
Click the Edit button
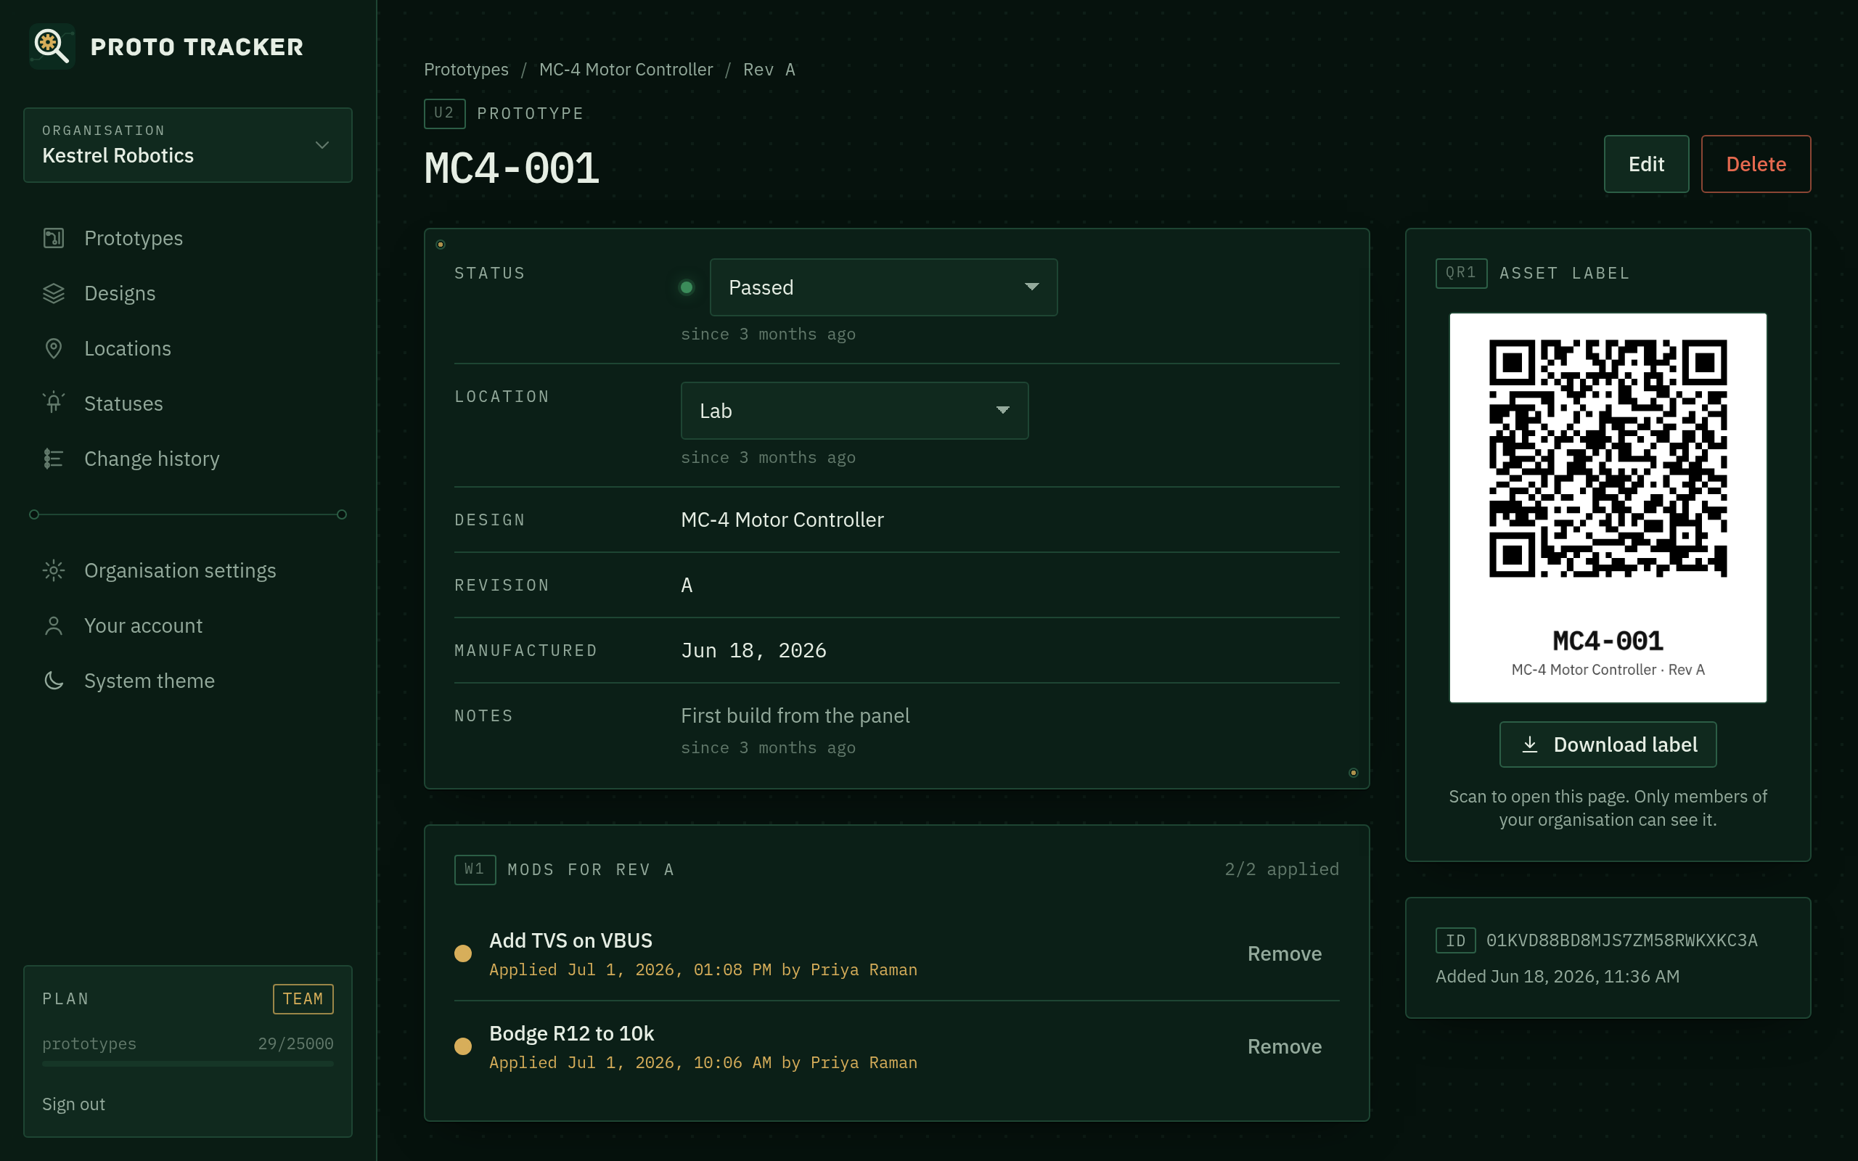tap(1646, 164)
